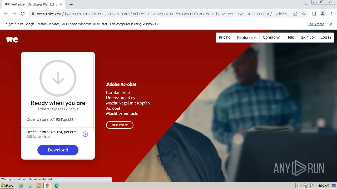This screenshot has height=189, width=337.
Task: Toggle the Chrome side panel
Action: 314,14
